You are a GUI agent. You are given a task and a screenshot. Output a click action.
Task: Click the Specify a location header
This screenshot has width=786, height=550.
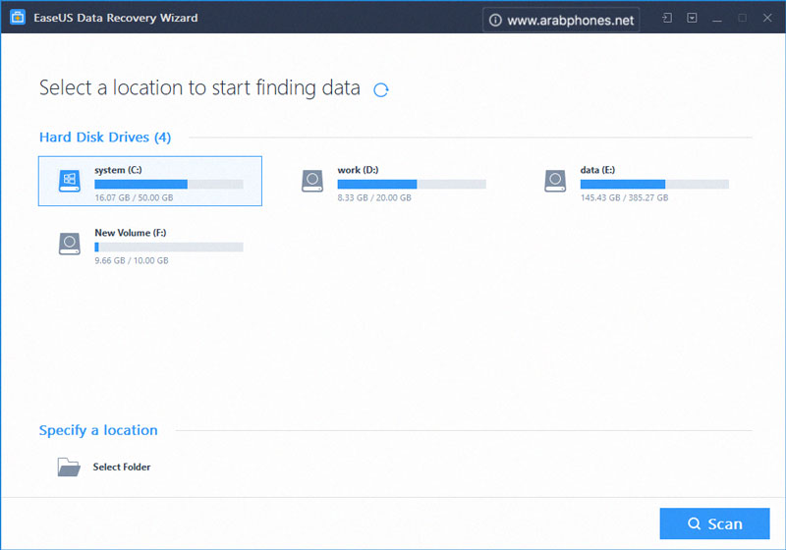(98, 430)
